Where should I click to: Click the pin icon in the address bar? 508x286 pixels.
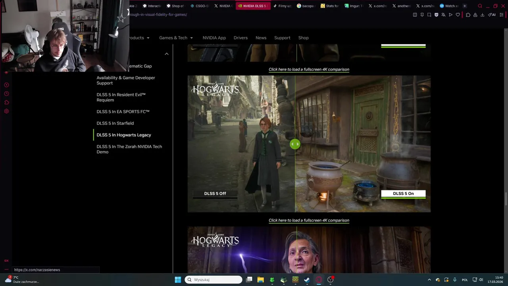(422, 15)
